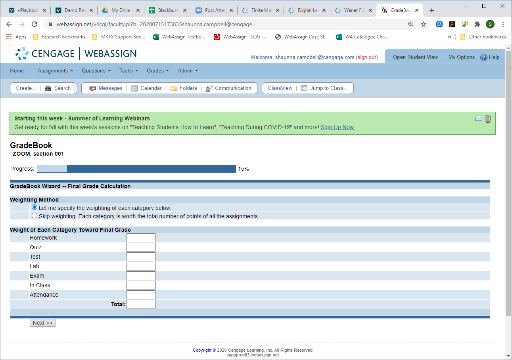Expand the Assignments dropdown menu
This screenshot has width=512, height=360.
coord(55,70)
